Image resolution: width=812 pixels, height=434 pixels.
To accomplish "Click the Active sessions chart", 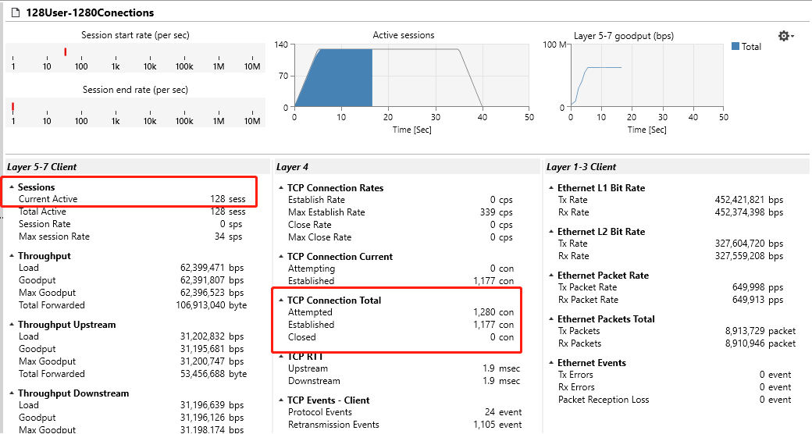I will (x=411, y=76).
